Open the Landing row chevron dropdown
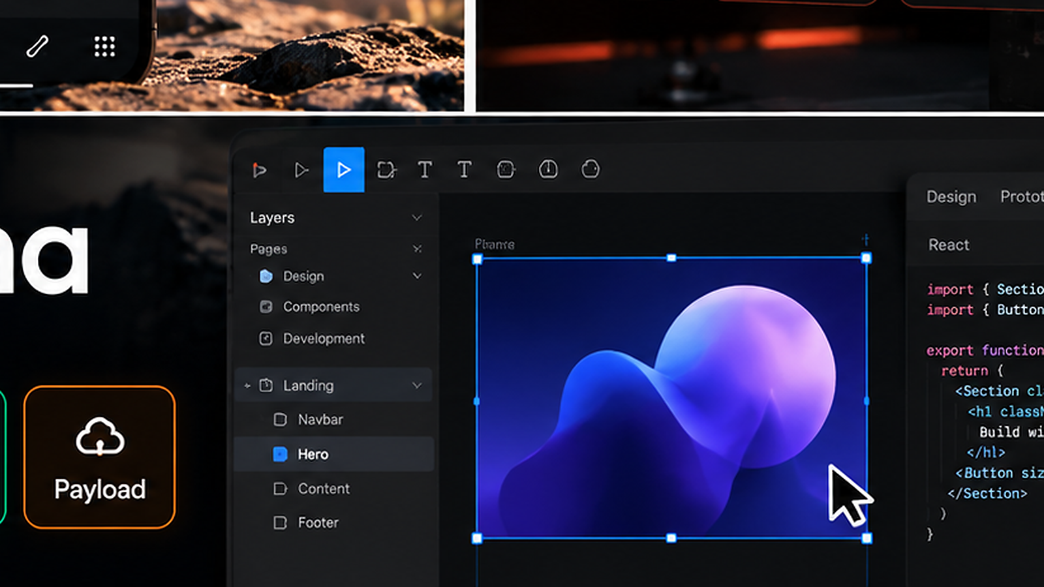Image resolution: width=1044 pixels, height=587 pixels. 417,385
